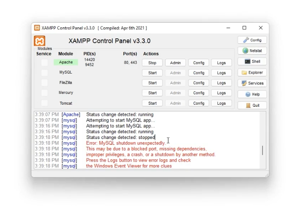Open Netstat from the right sidebar
Screen dimensions: 298x213
[x=252, y=51]
